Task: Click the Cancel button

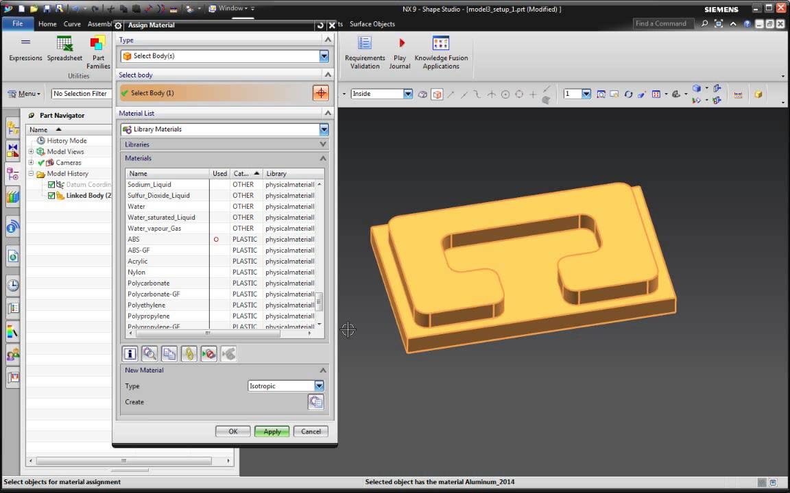Action: [311, 431]
